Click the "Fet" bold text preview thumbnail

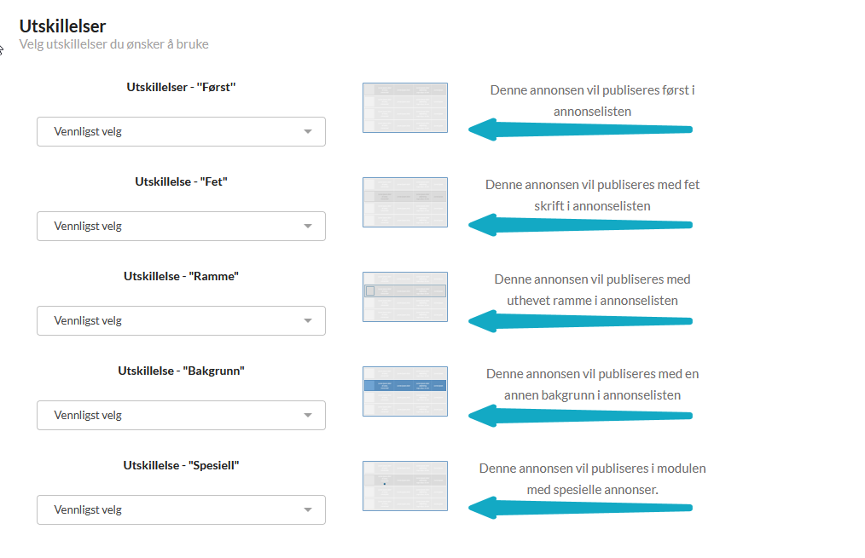(404, 202)
